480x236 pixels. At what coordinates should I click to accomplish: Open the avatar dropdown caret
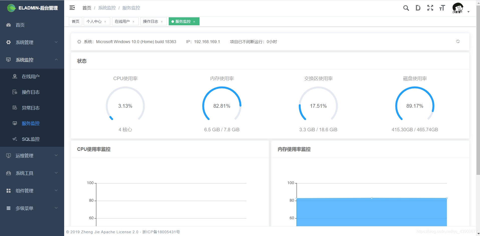(468, 12)
